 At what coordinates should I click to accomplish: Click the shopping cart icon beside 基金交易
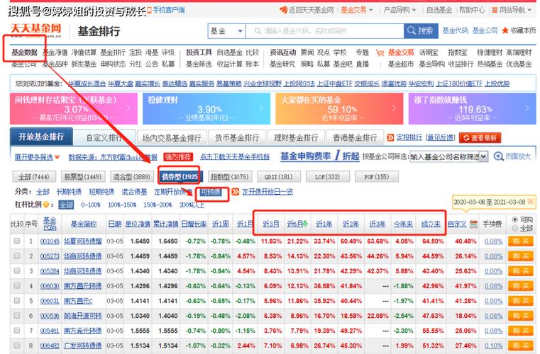point(380,53)
